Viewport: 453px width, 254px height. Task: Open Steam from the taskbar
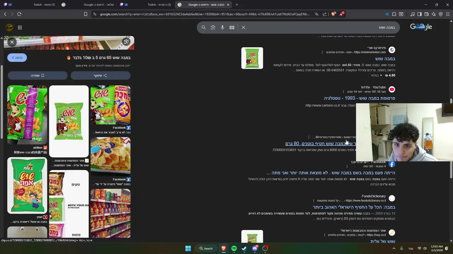(244, 248)
